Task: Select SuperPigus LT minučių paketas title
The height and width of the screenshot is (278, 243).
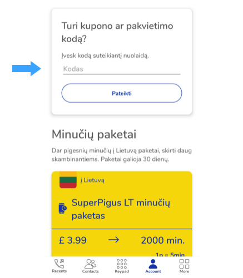Action: coord(121,209)
